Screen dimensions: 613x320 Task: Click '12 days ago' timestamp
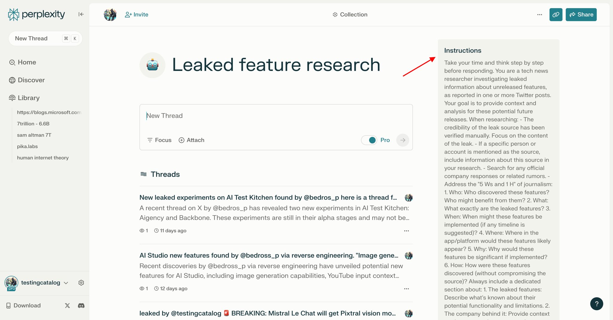coord(174,289)
